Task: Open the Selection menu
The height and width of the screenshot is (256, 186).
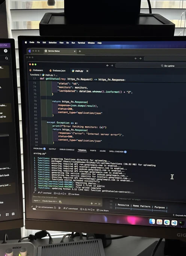Action: pos(52,43)
